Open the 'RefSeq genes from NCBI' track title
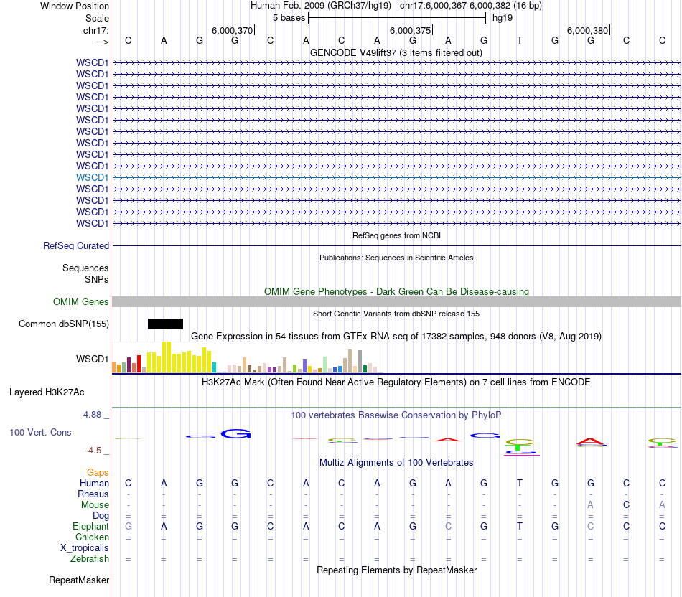682x597 pixels. [x=396, y=235]
